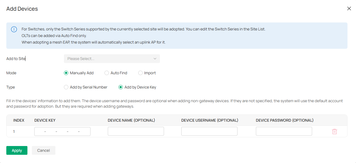The height and width of the screenshot is (163, 356).
Task: Click the chevron arrow in site selector
Action: click(x=155, y=59)
